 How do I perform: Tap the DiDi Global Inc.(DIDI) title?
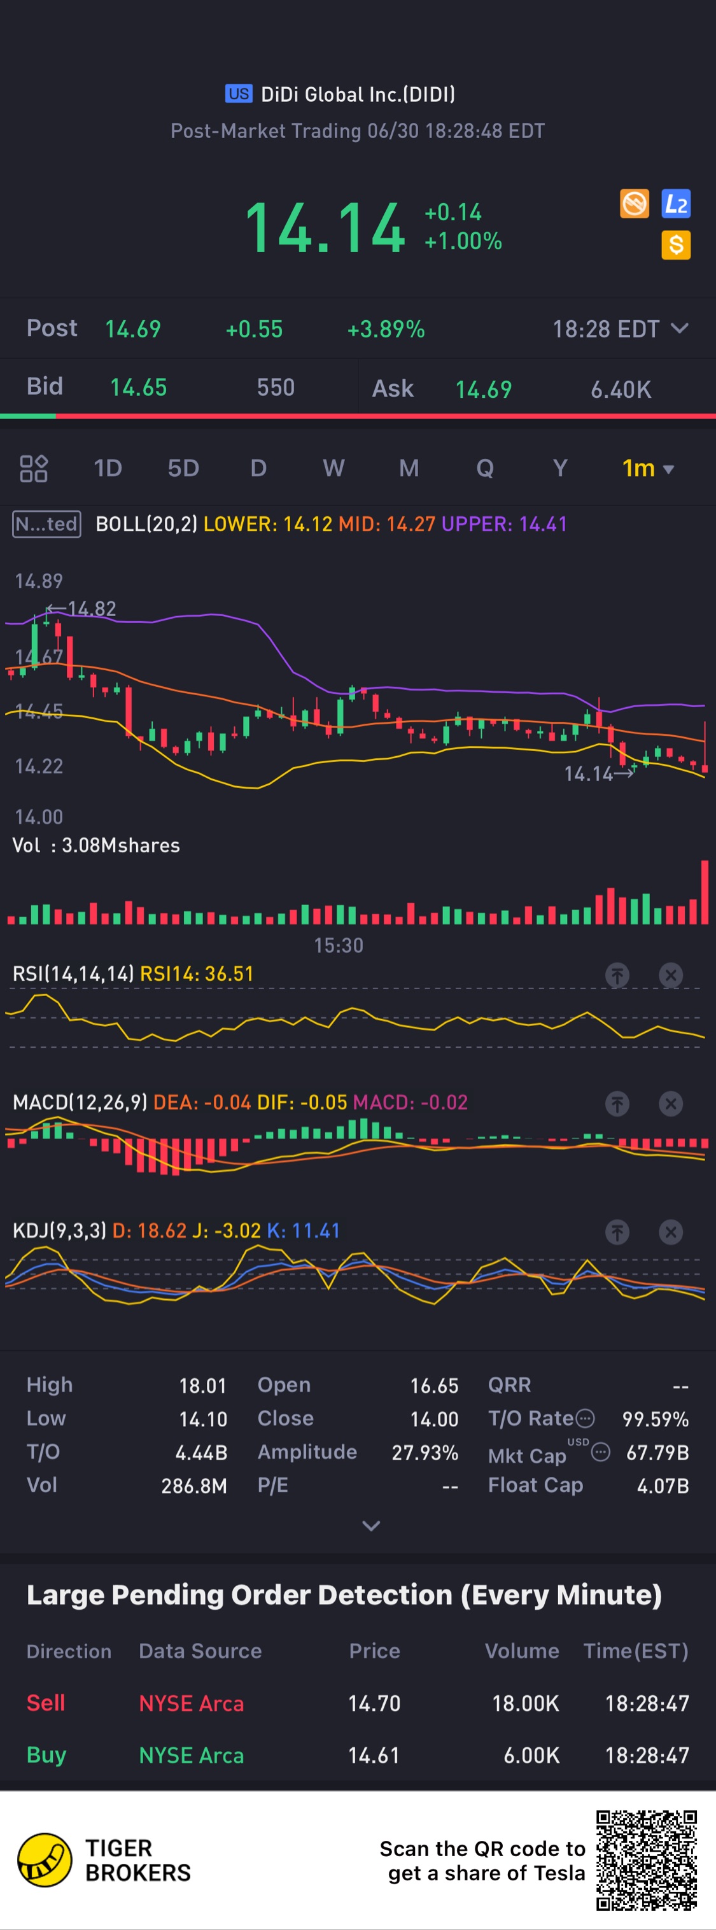pos(358,94)
